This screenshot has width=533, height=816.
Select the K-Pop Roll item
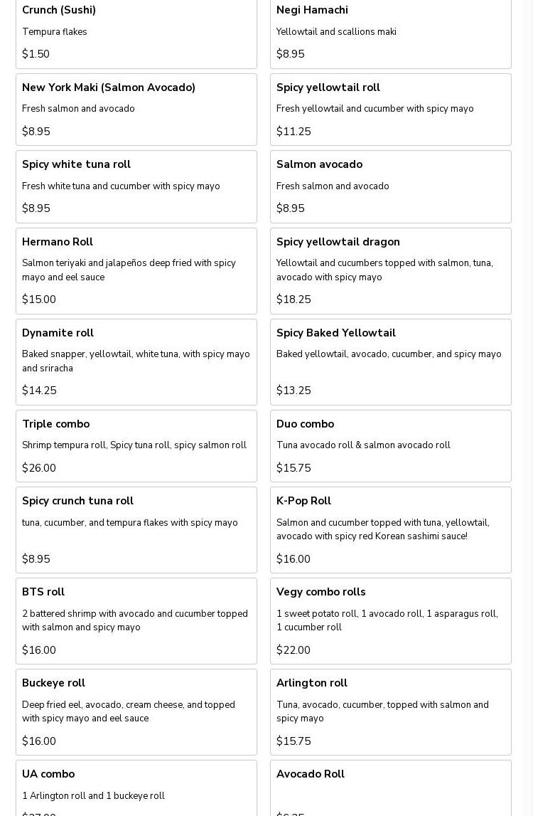390,530
